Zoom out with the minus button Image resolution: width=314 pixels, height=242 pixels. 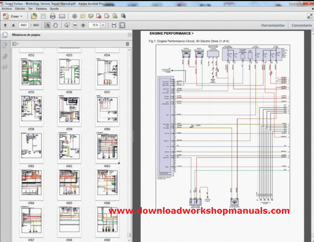pyautogui.click(x=75, y=25)
